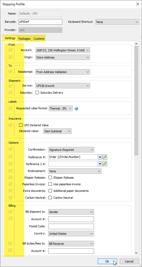
Task: Check Additional paper documents
Action: click(50, 191)
